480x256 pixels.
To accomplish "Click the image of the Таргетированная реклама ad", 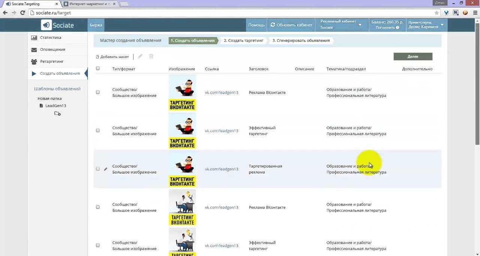I will pos(182,169).
